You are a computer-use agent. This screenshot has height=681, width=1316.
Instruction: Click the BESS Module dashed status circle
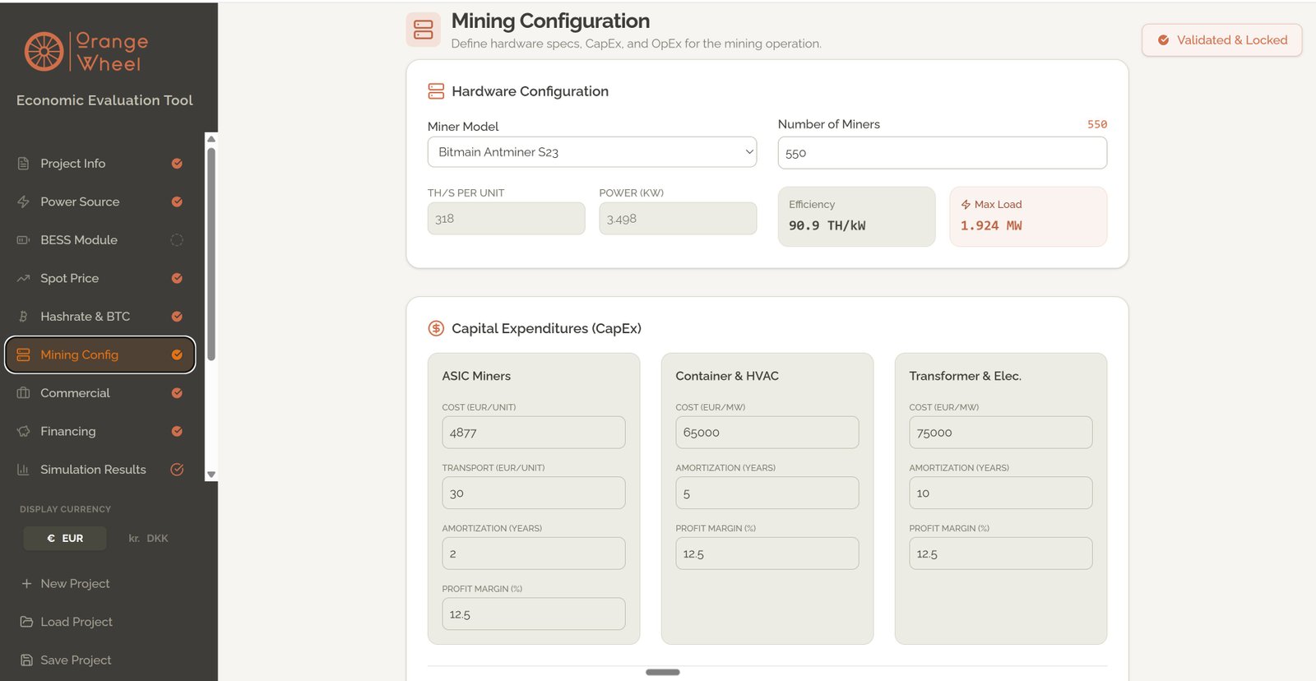pos(177,240)
